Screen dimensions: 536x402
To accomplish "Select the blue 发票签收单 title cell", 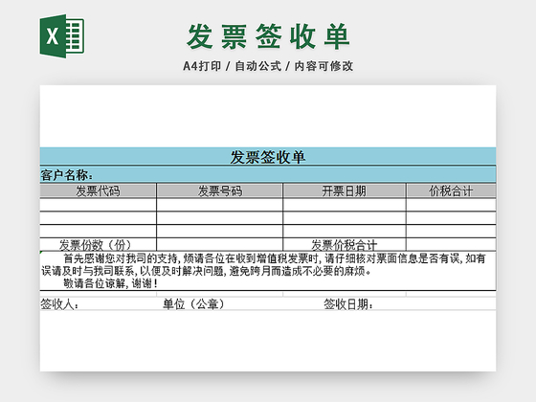I will pyautogui.click(x=268, y=157).
